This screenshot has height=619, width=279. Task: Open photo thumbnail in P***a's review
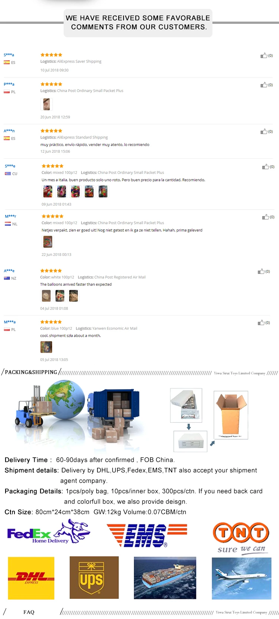click(46, 104)
